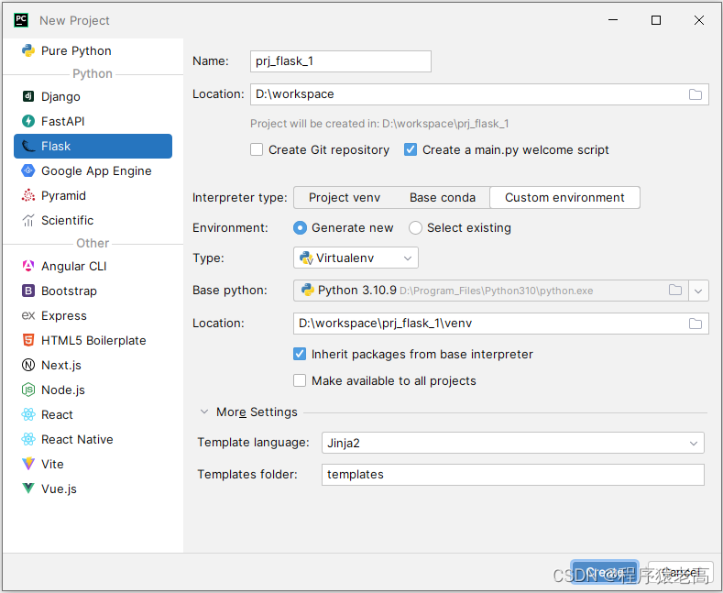Switch to Base conda interpreter type
The image size is (723, 593).
coord(443,198)
